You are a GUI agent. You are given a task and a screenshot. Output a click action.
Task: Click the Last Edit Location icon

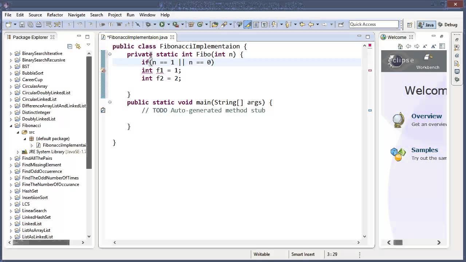point(302,24)
